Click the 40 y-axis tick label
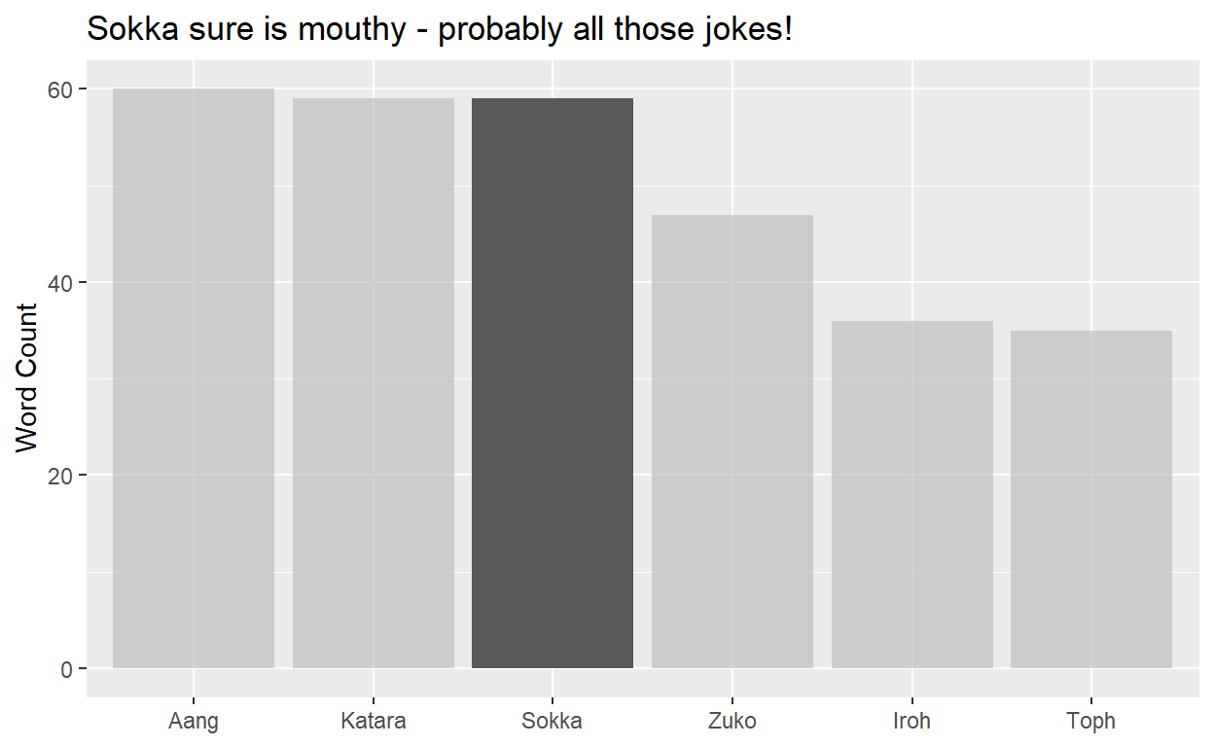 62,283
